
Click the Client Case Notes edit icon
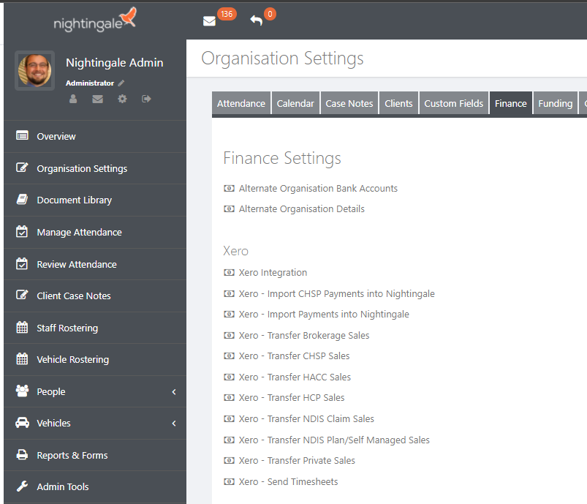coord(22,295)
